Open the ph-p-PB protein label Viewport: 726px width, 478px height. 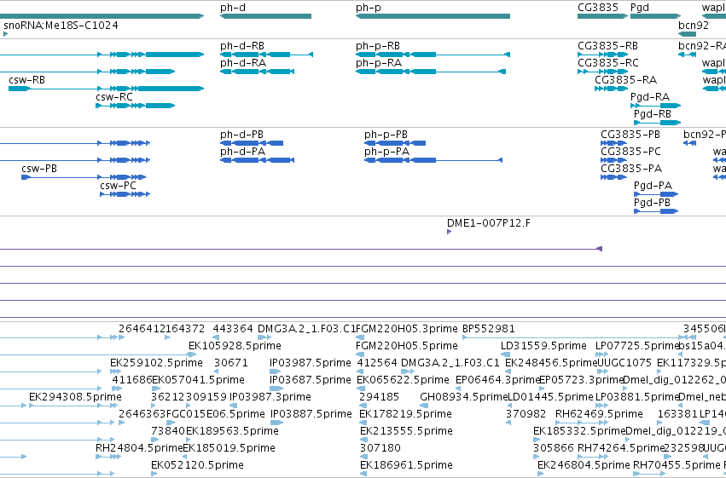pos(386,135)
